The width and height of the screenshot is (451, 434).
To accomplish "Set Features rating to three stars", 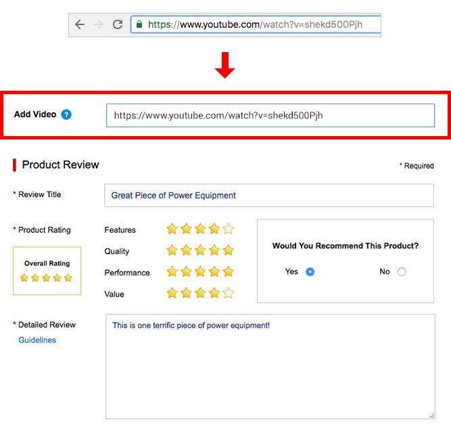I will [x=200, y=229].
